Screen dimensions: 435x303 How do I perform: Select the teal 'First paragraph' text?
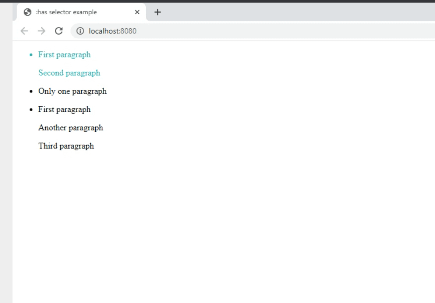(x=64, y=54)
